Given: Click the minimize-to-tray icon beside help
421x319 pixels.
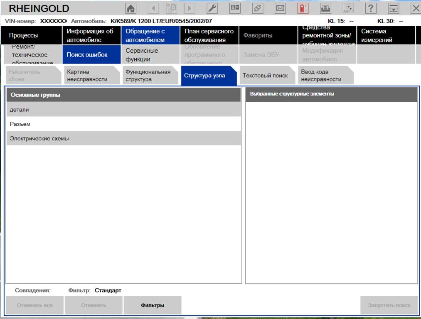Looking at the screenshot, I should 393,8.
